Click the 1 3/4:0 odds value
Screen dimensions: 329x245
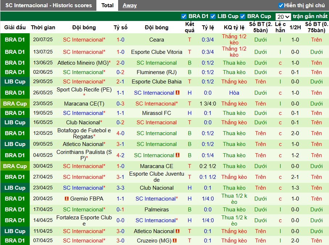click(208, 104)
